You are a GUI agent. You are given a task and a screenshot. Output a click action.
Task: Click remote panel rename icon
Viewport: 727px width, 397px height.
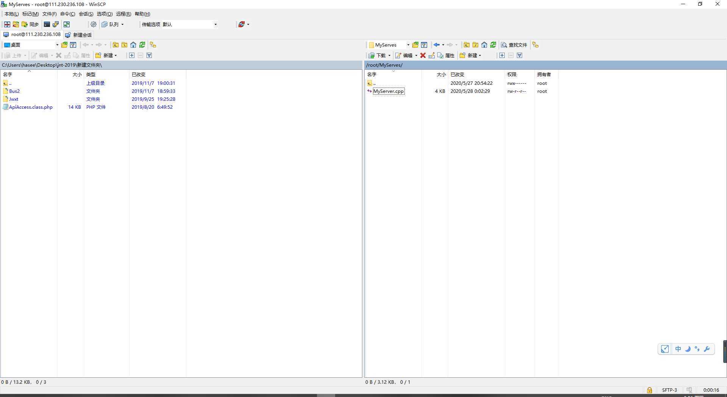click(x=432, y=55)
